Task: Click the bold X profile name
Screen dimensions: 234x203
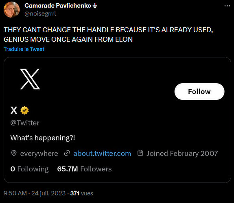Action: pos(14,110)
